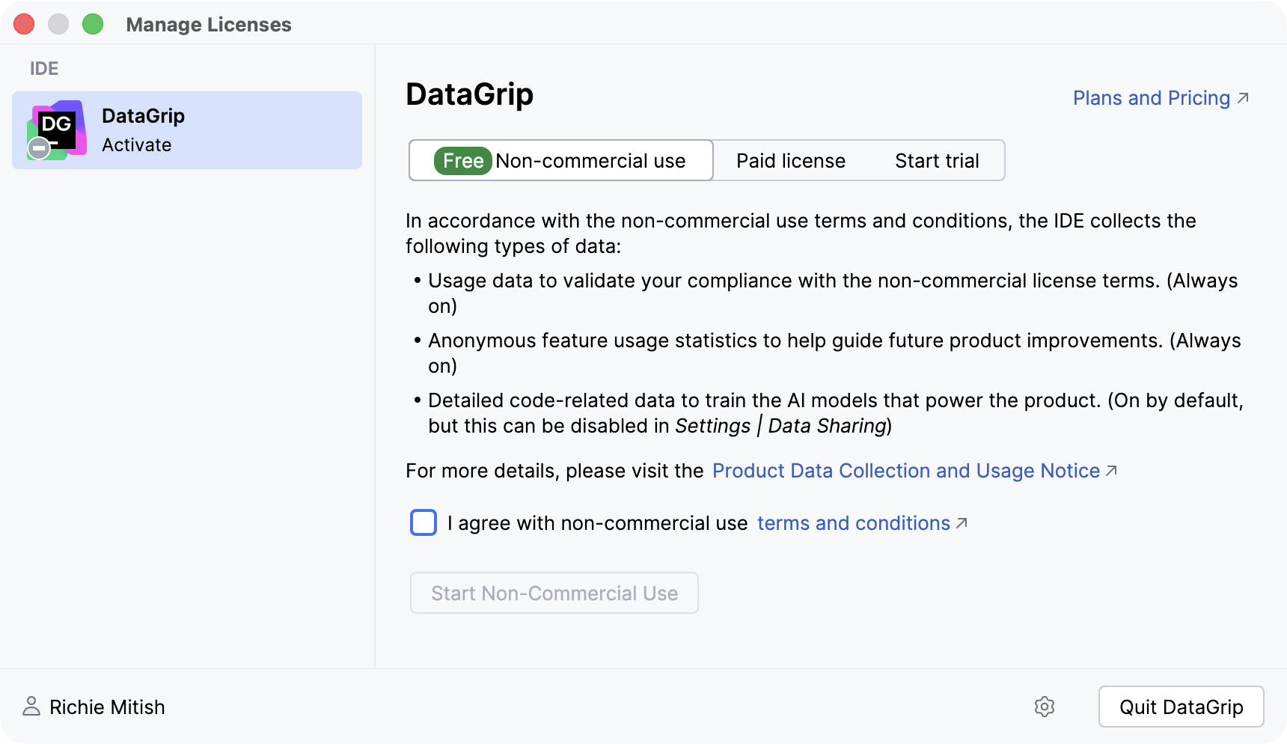Click the IDE section header label

[44, 69]
